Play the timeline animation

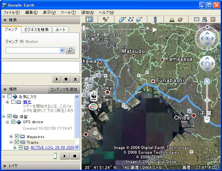coord(154,30)
